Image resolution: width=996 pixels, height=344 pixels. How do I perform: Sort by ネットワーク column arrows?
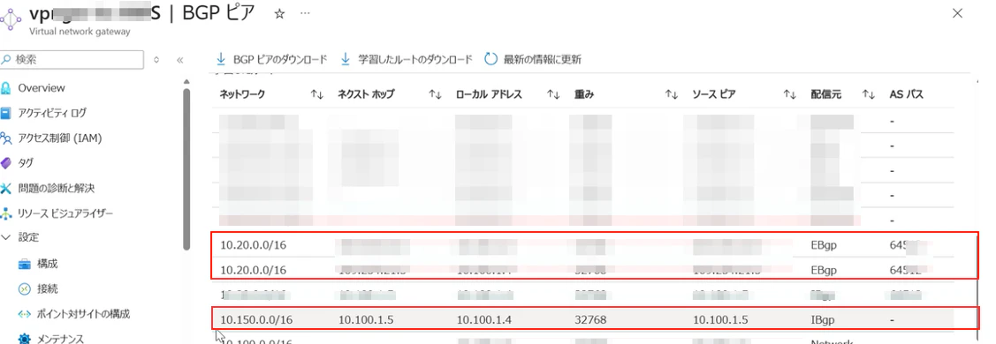point(317,94)
